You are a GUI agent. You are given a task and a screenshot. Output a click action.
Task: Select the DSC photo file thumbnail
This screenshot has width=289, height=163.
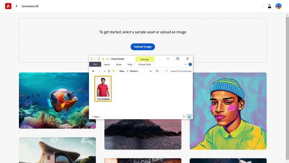click(x=103, y=89)
